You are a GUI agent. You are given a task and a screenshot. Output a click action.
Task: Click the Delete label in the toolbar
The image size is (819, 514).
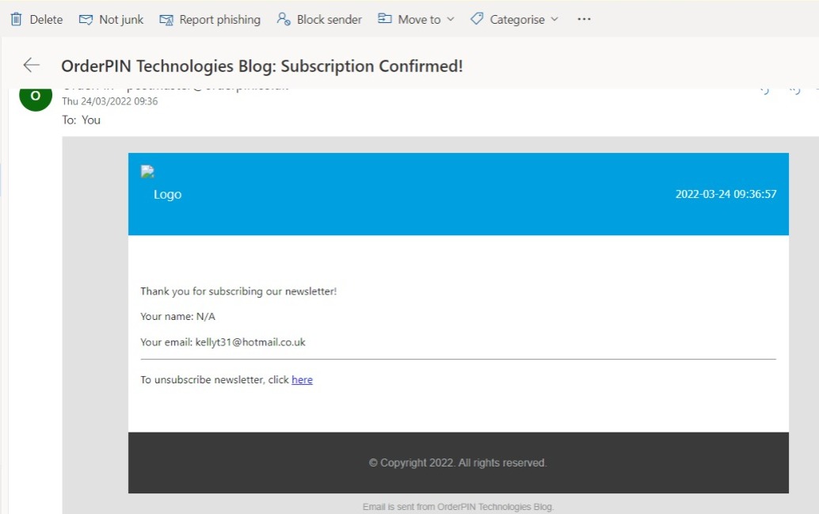(x=46, y=19)
